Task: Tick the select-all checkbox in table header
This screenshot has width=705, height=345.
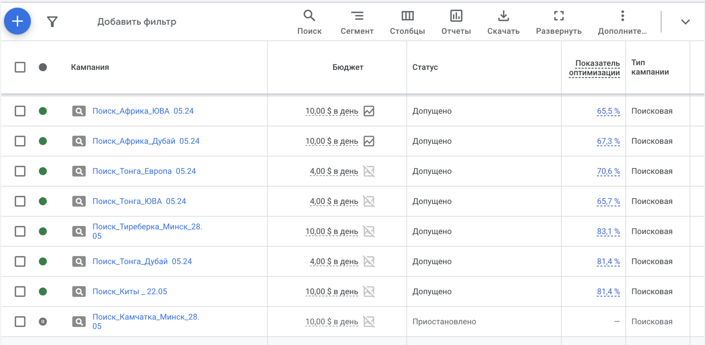Action: (x=20, y=67)
